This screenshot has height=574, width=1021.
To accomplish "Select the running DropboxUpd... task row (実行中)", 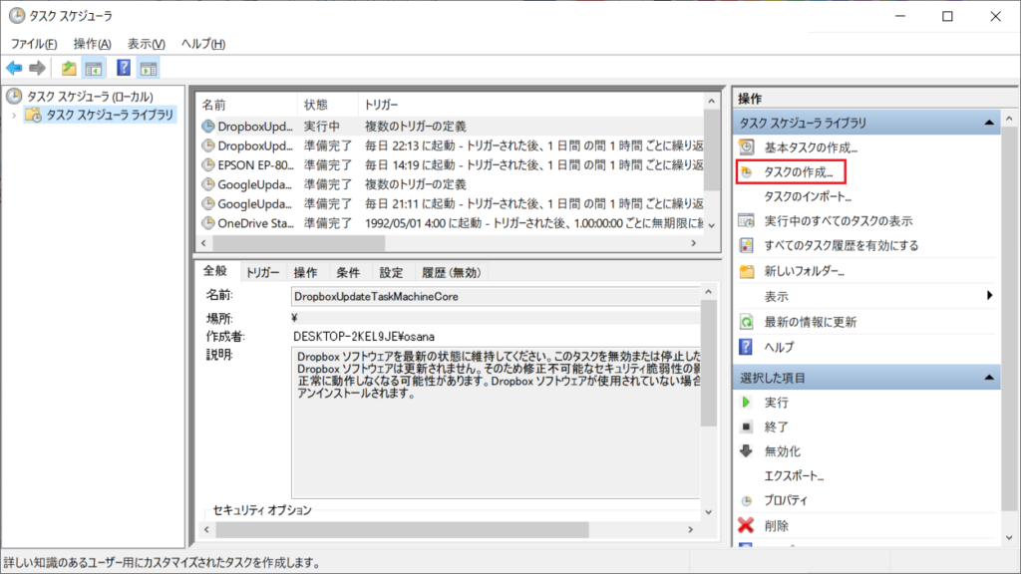I will pyautogui.click(x=451, y=127).
